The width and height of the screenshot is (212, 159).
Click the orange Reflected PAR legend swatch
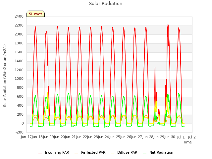click(x=77, y=153)
